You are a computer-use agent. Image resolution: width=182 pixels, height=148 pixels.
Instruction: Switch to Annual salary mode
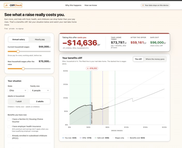point(19,40)
